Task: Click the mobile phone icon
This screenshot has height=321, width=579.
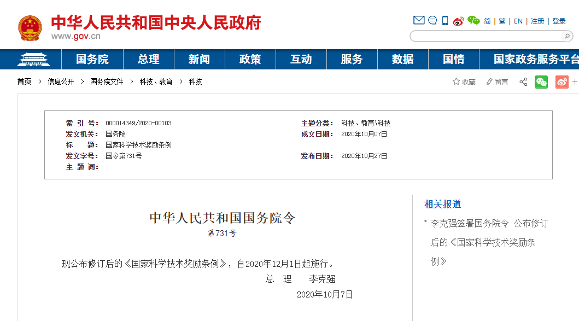Action: [x=445, y=21]
